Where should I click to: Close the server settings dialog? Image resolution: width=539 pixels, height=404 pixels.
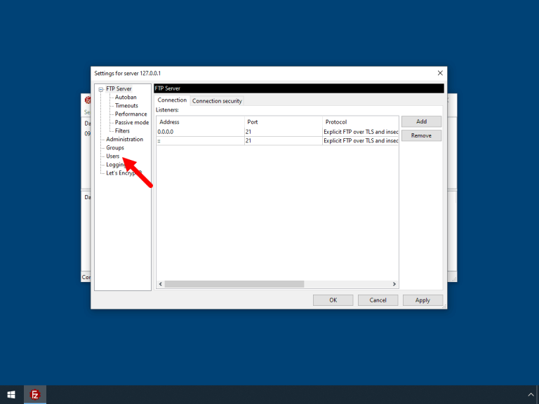click(x=440, y=73)
